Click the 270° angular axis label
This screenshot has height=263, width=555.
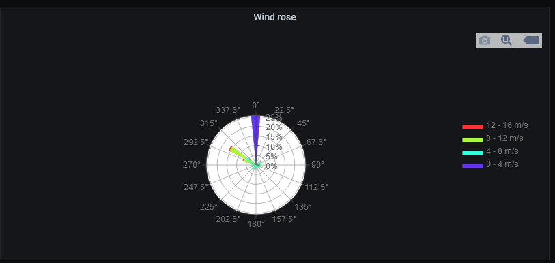pyautogui.click(x=192, y=165)
